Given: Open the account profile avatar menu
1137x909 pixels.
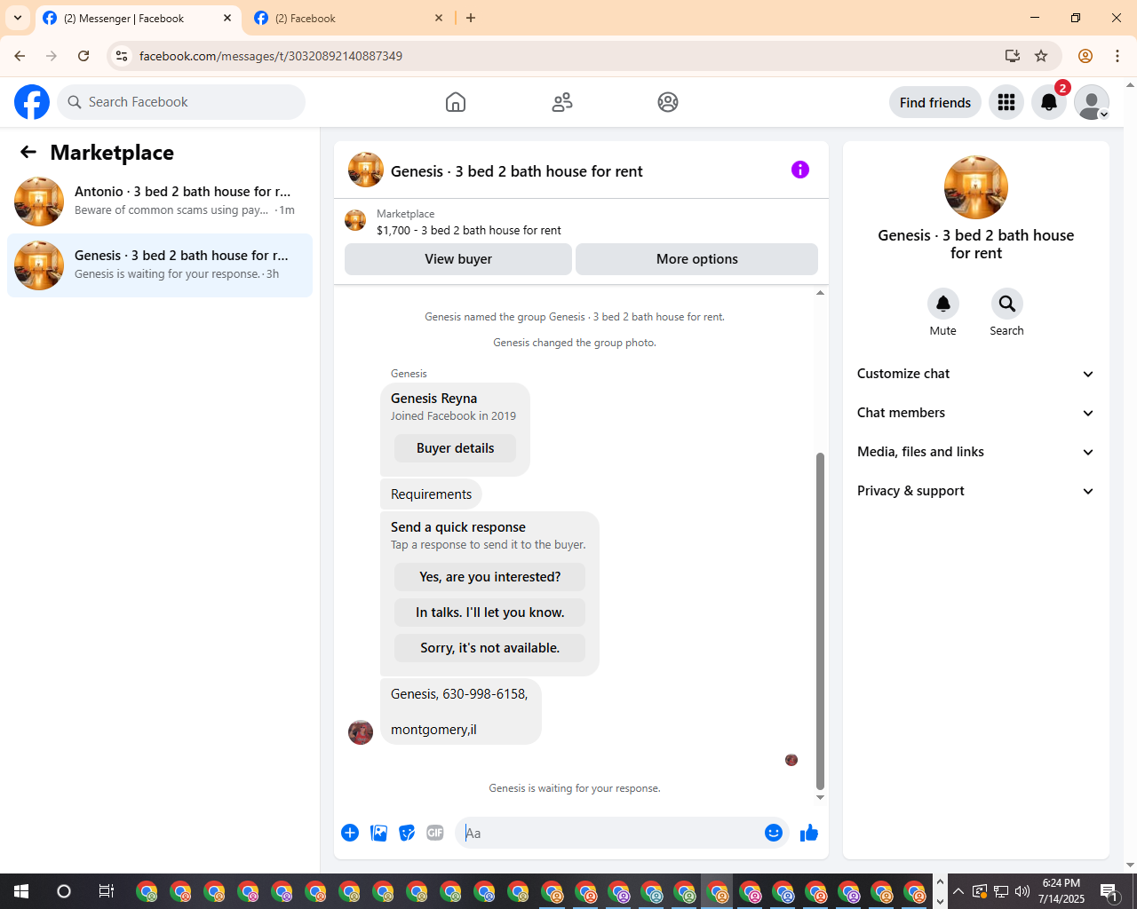Looking at the screenshot, I should pyautogui.click(x=1092, y=102).
